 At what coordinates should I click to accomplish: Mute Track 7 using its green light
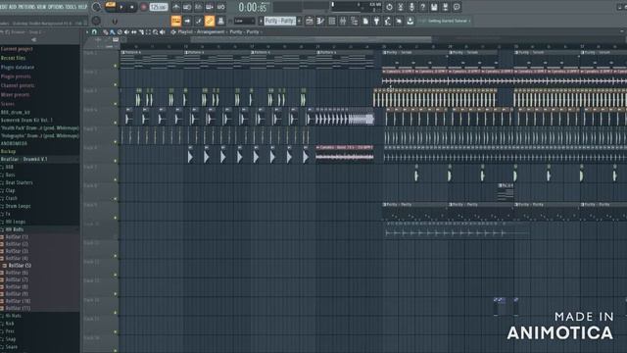coord(116,179)
